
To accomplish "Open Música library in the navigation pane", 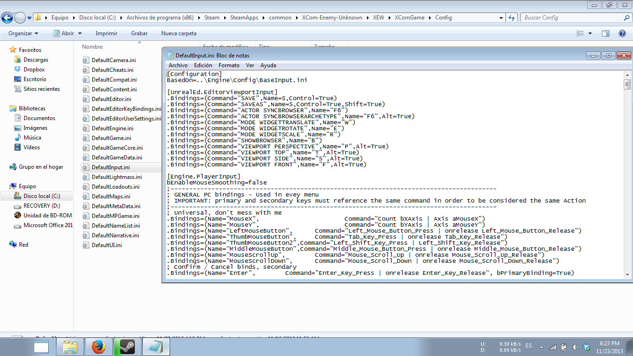I will [x=32, y=138].
